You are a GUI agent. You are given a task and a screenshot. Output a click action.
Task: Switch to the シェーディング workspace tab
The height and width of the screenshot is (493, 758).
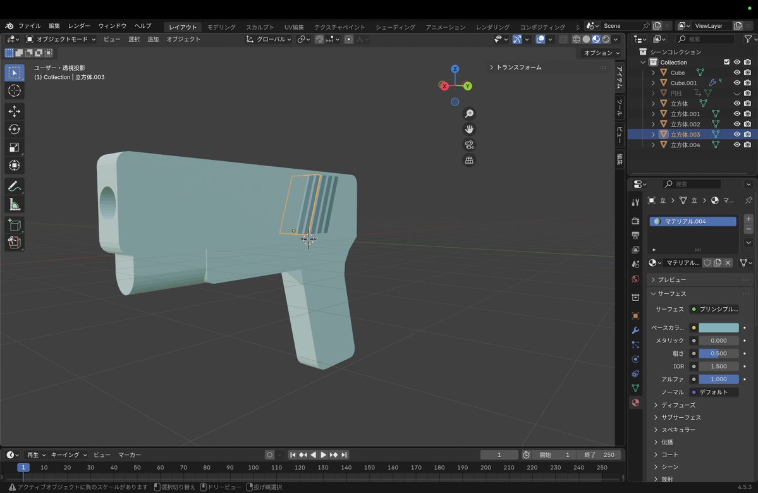(395, 27)
